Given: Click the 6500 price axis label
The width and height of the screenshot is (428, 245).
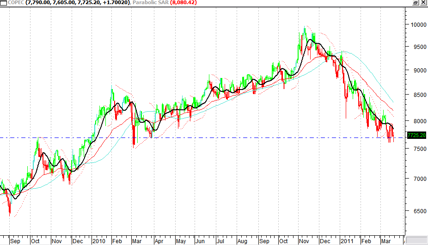Looking at the screenshot, I should click(420, 211).
